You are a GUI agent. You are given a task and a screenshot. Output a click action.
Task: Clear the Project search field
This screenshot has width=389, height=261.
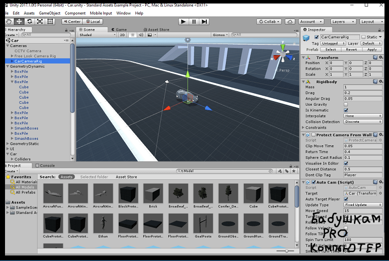[270, 171]
